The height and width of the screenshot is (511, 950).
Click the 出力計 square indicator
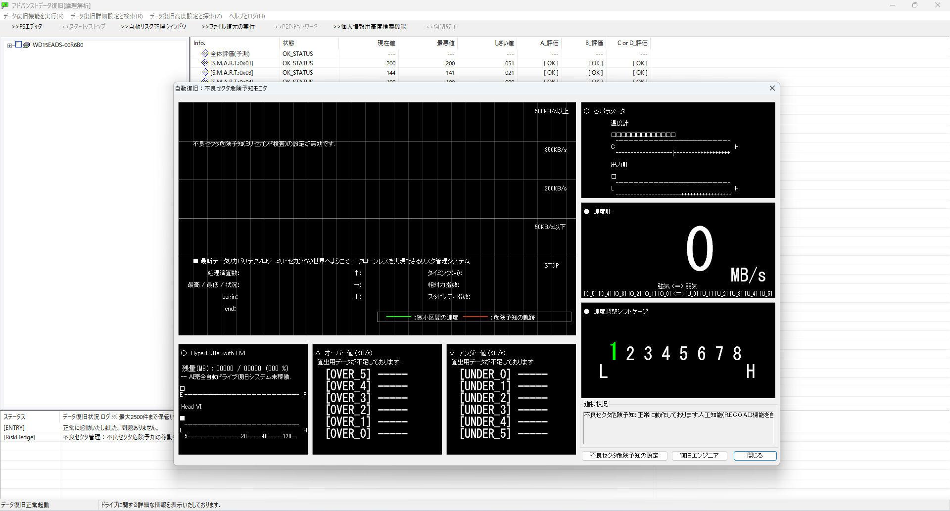[614, 176]
